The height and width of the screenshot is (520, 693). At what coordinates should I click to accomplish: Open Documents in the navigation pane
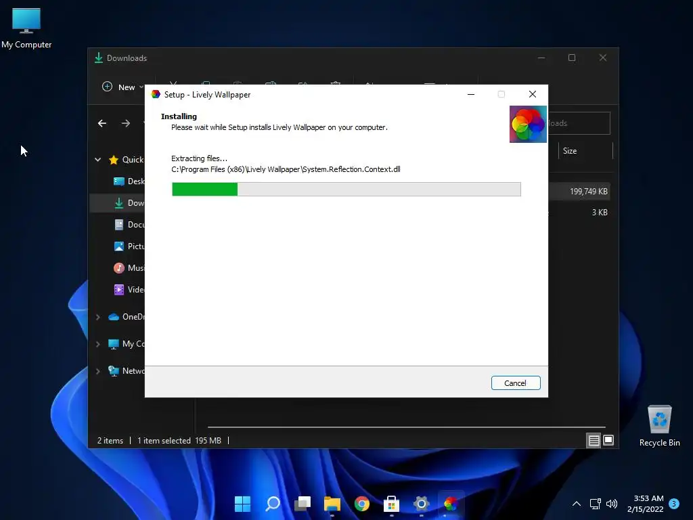tap(129, 225)
